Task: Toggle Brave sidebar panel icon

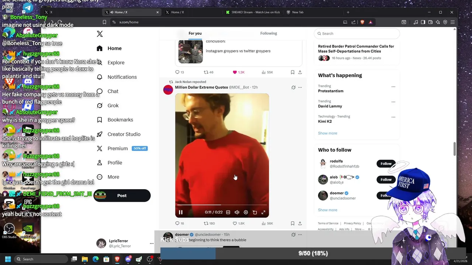Action: 423,22
